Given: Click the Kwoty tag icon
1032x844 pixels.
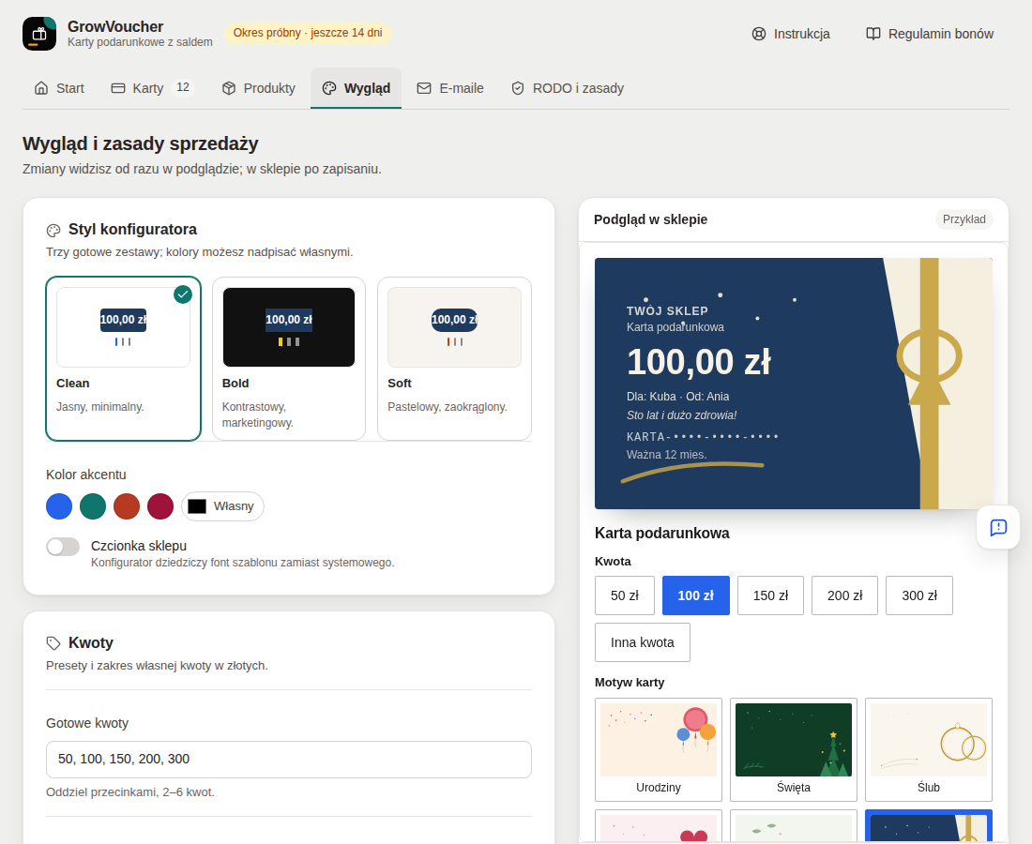Looking at the screenshot, I should [x=53, y=643].
